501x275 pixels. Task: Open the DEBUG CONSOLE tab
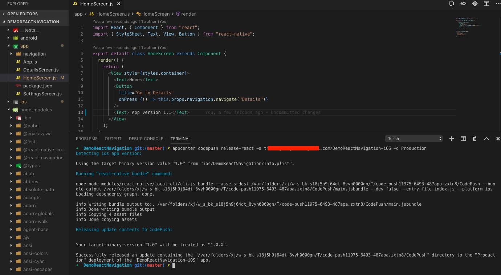pos(146,139)
